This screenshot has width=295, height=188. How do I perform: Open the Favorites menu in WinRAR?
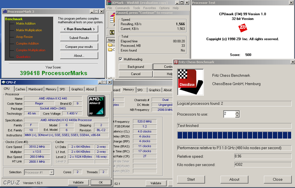tap(150, 8)
